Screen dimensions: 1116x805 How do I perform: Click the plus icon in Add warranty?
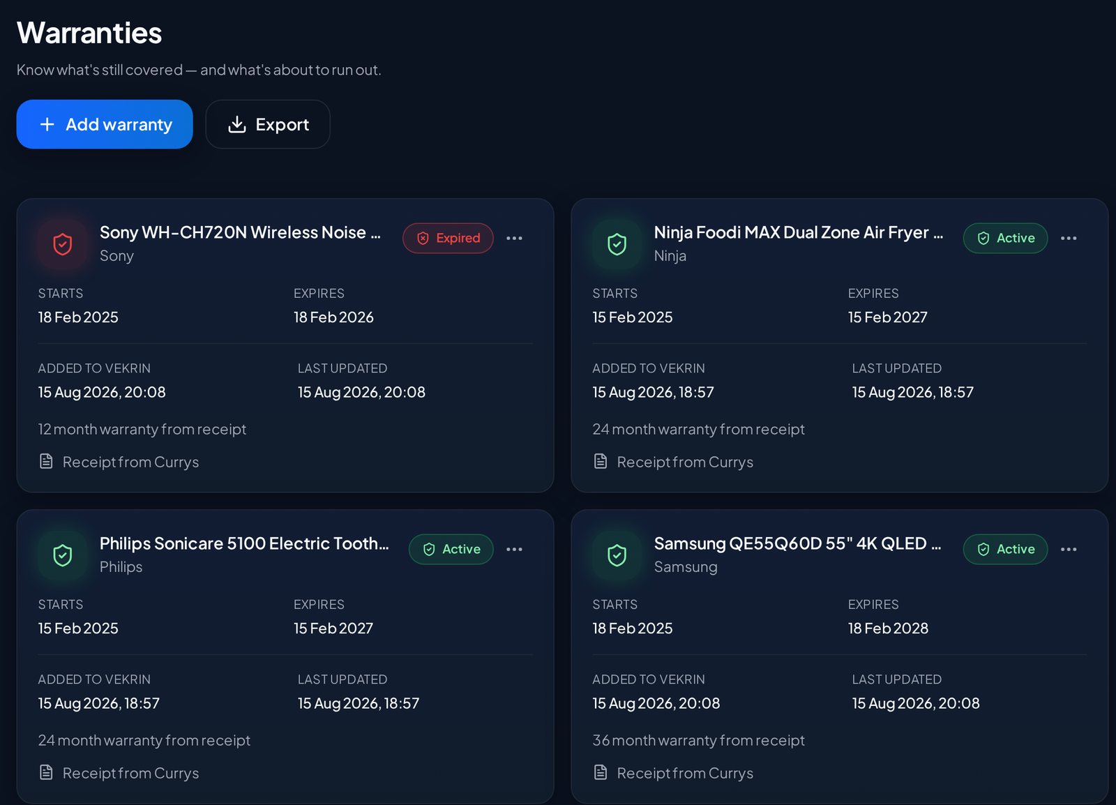click(47, 124)
